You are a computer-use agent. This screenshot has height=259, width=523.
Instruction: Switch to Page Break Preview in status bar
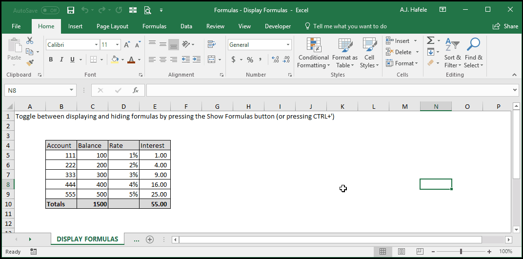[x=420, y=251]
